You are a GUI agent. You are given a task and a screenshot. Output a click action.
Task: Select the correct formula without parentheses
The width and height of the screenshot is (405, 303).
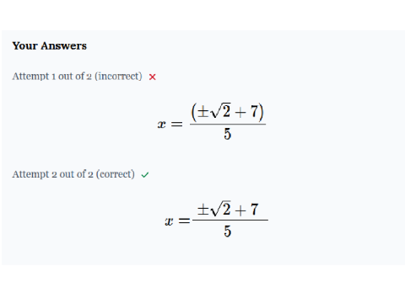coord(216,220)
